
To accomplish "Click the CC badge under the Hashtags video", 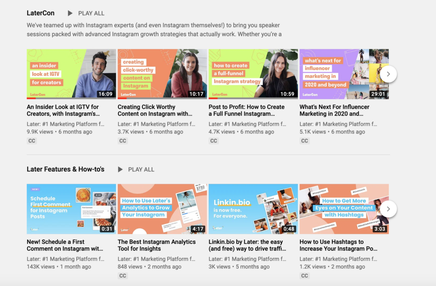I will coord(304,276).
